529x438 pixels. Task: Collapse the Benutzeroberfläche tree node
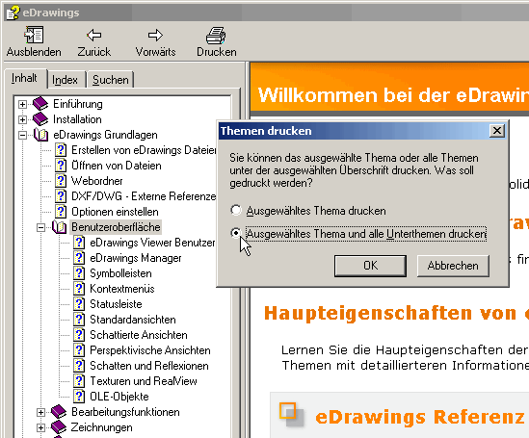click(40, 228)
